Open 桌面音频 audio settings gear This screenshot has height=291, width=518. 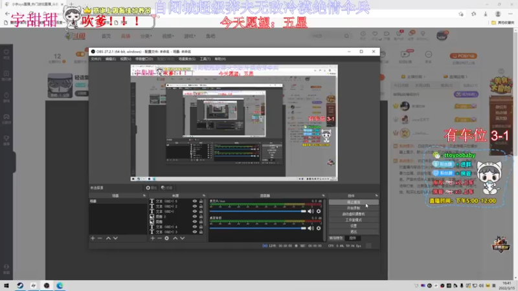(319, 228)
